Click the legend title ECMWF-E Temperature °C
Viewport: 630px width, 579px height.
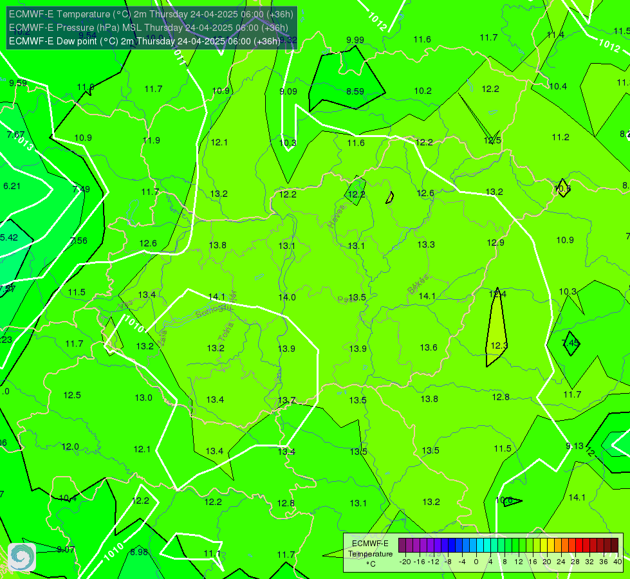[x=370, y=554]
